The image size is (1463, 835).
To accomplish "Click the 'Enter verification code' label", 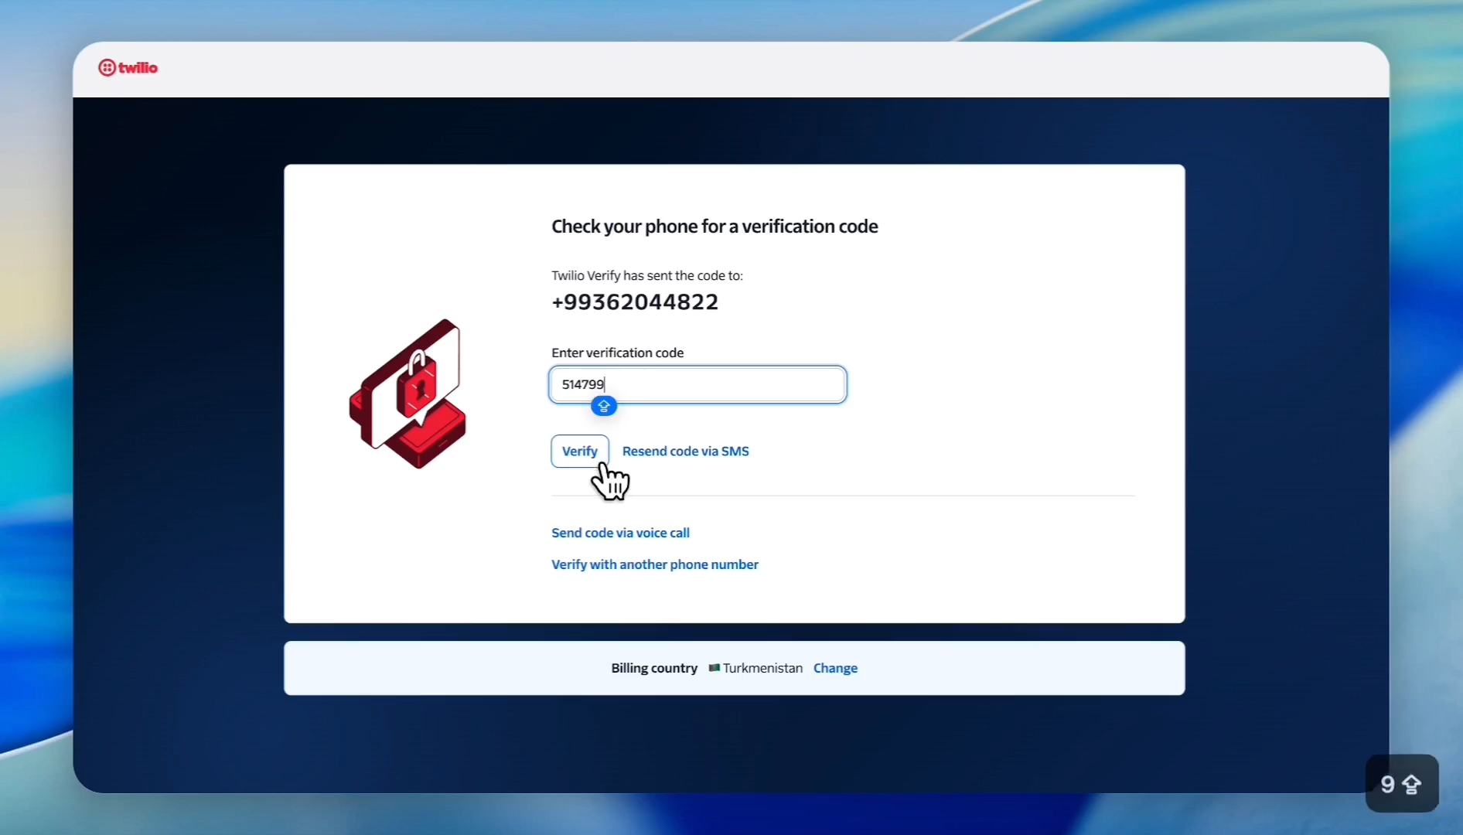I will click(x=617, y=353).
